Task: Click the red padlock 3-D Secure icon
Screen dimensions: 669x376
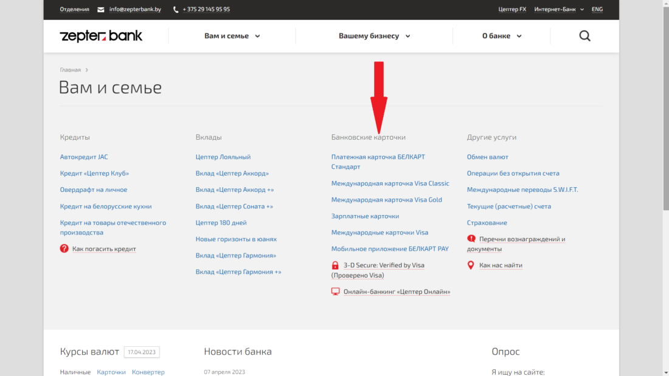Action: coord(335,265)
